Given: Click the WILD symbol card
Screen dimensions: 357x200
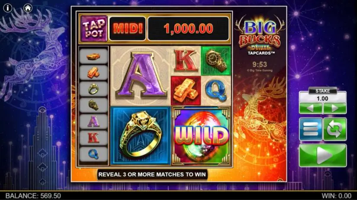Looking at the screenshot, I should tap(201, 136).
